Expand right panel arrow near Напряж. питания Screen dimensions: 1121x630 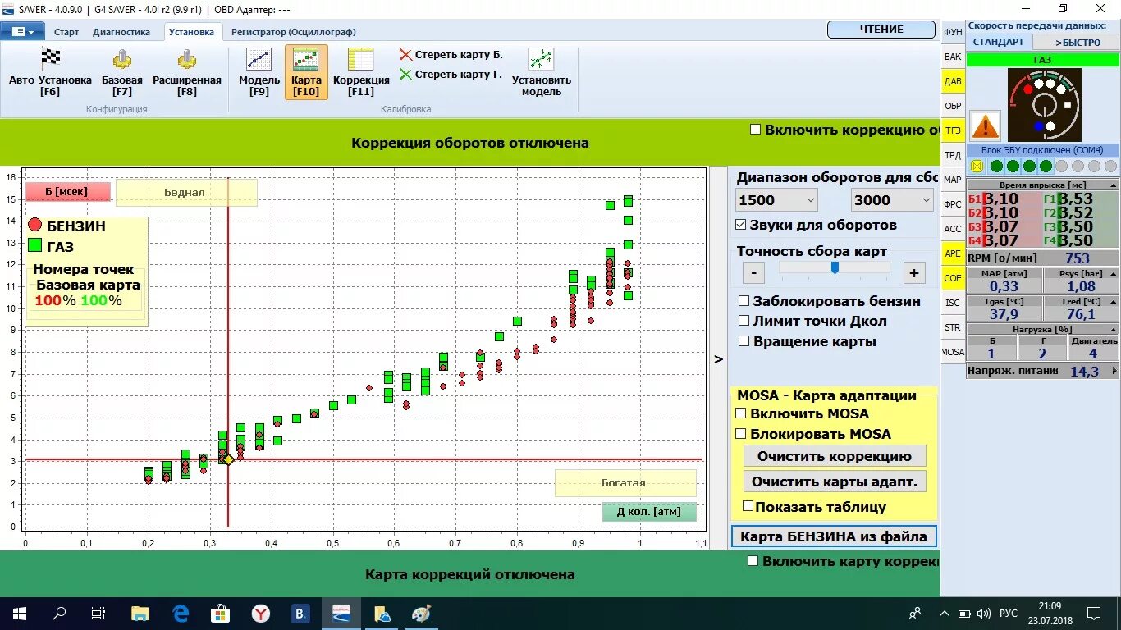(1114, 371)
